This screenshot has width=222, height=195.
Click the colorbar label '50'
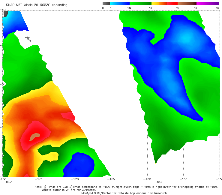tap(177, 8)
